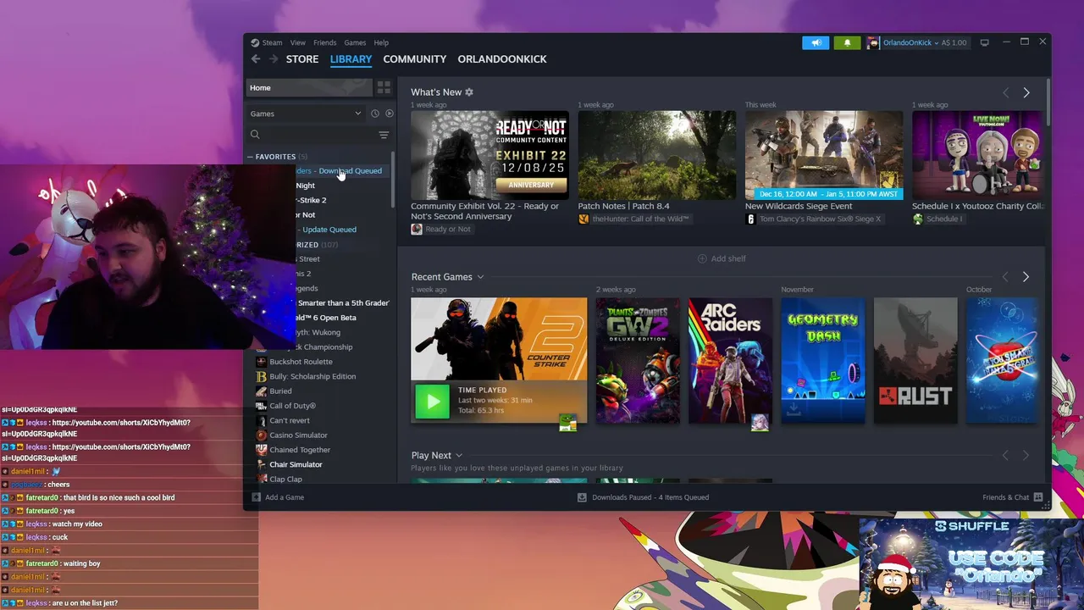This screenshot has height=610, width=1084.
Task: Open the ORLANDOONKICK profile tab
Action: pos(502,59)
